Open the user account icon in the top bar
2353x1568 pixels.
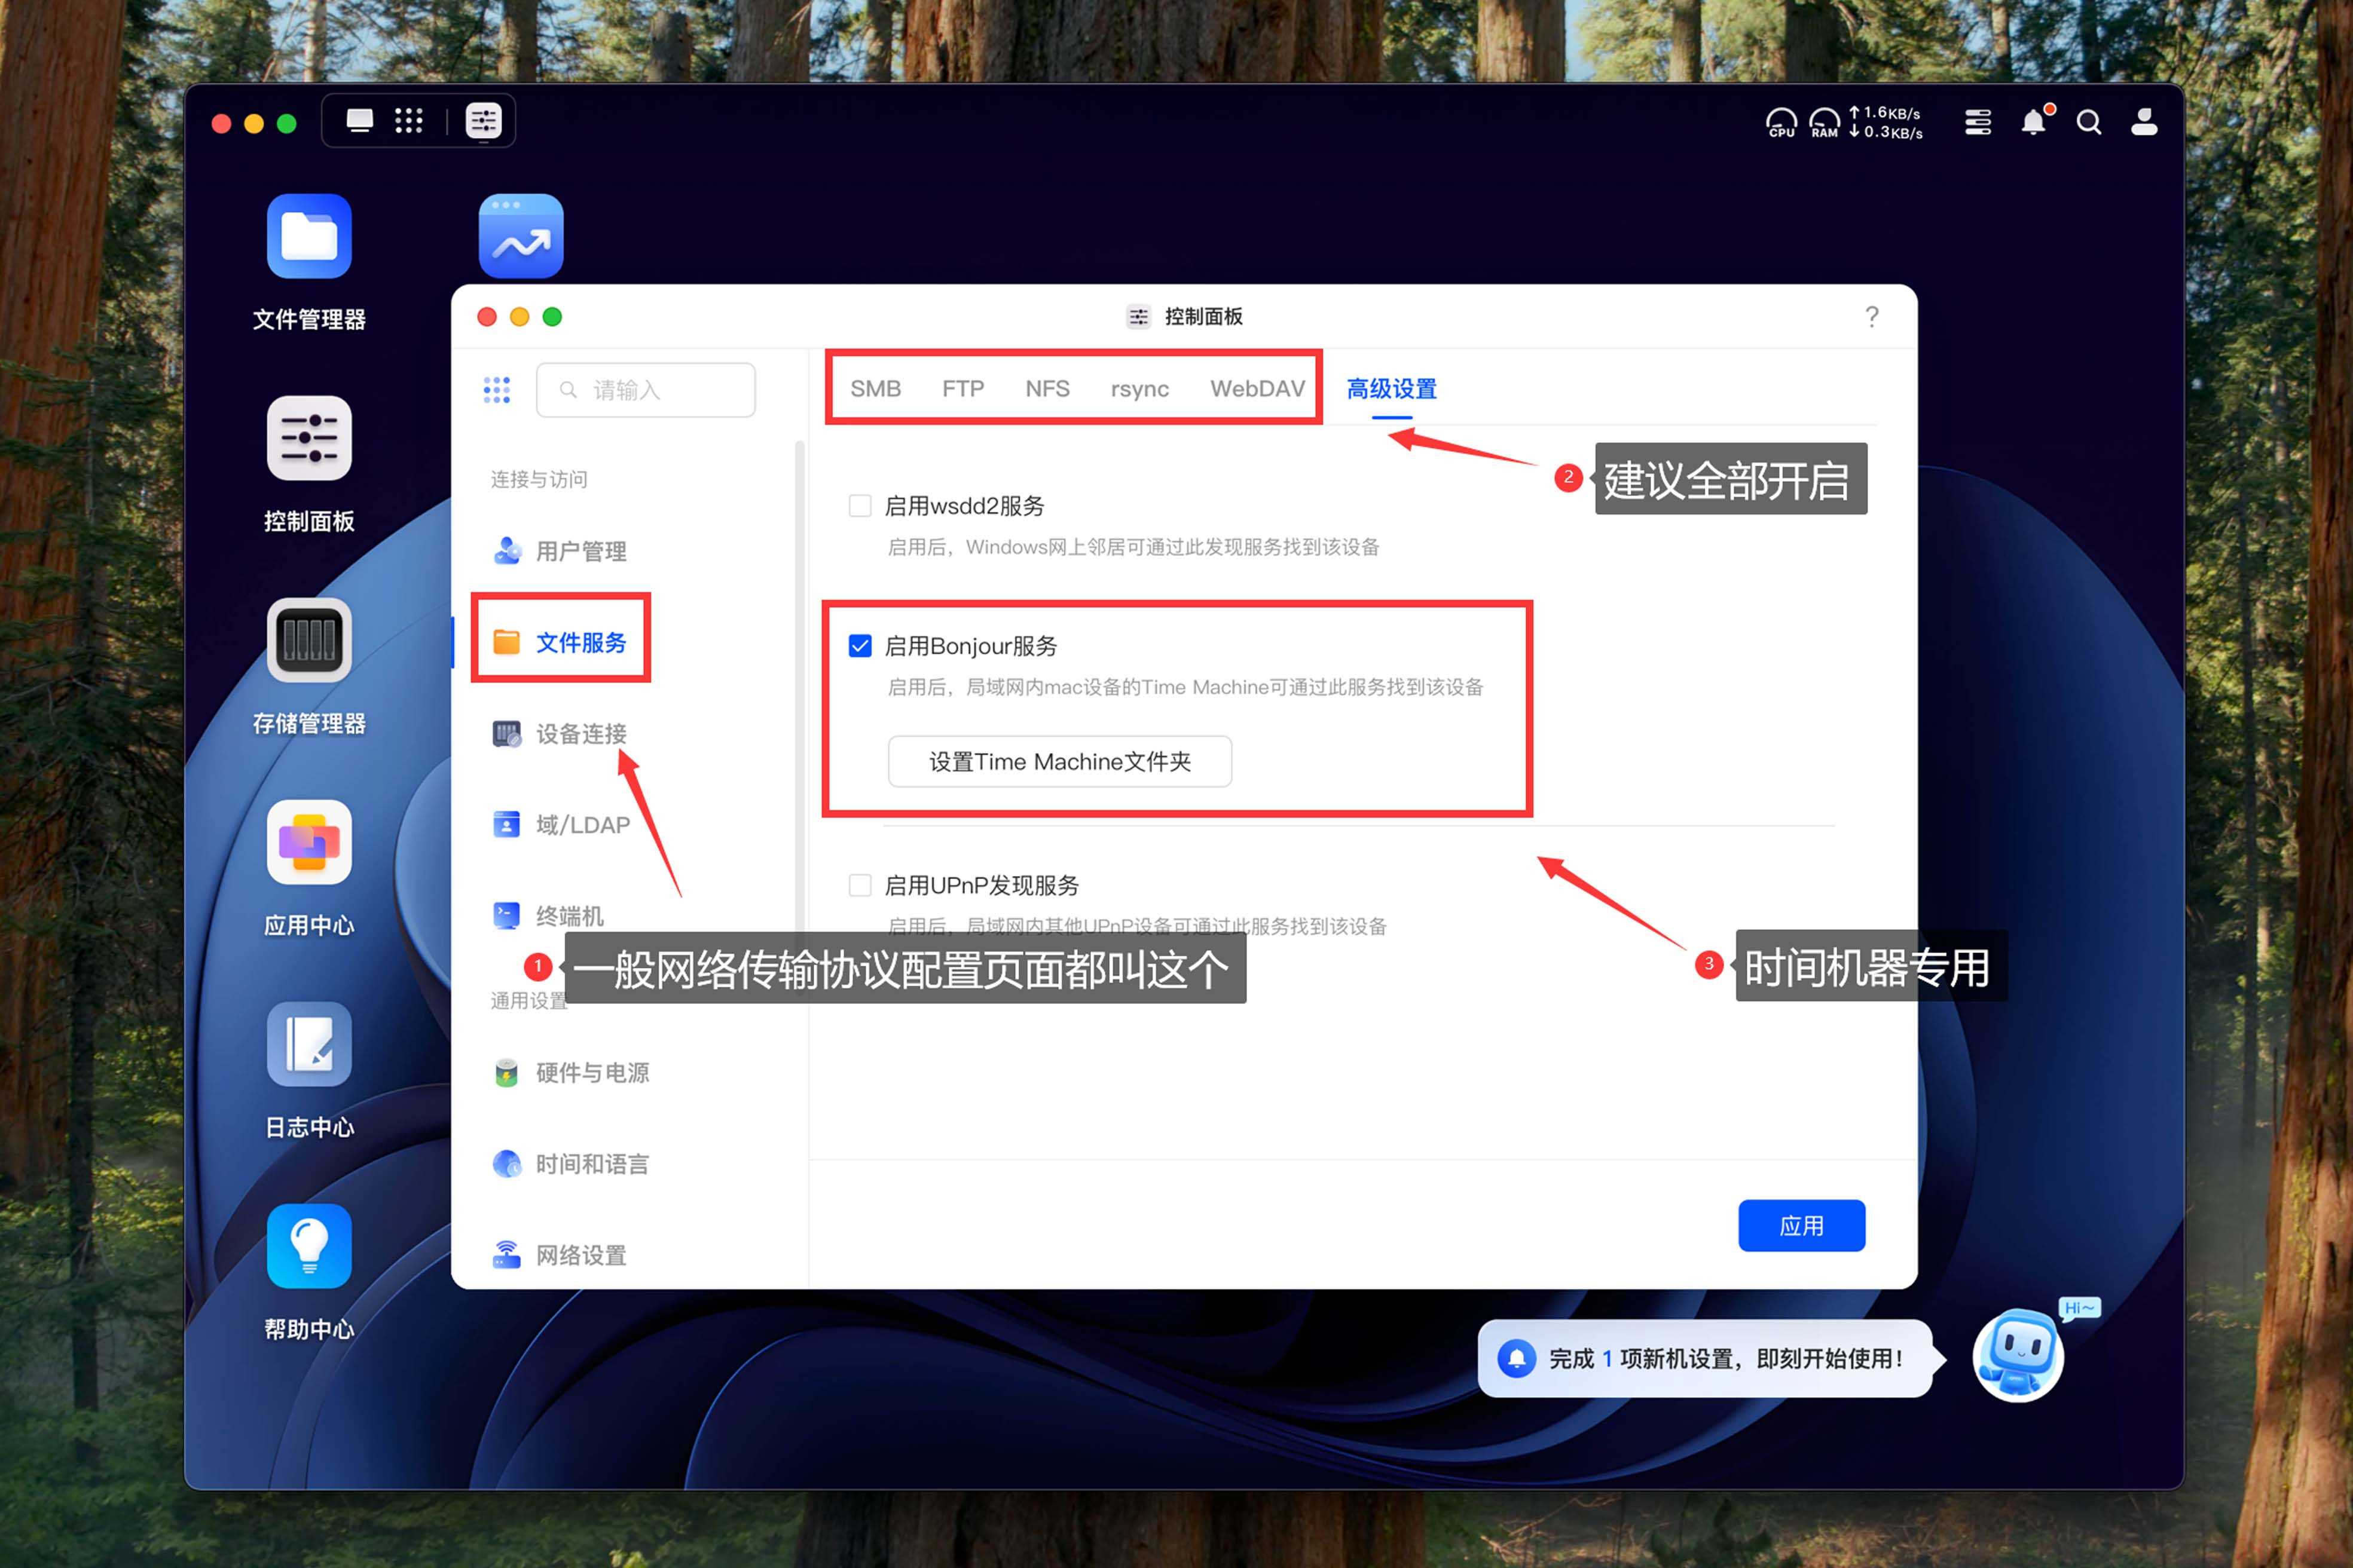(x=2144, y=122)
